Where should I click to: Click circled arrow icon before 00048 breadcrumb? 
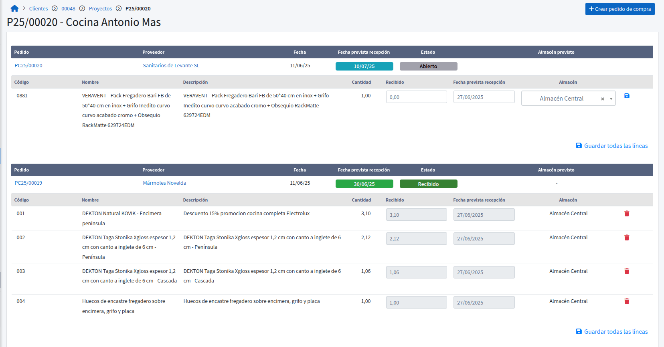point(55,8)
